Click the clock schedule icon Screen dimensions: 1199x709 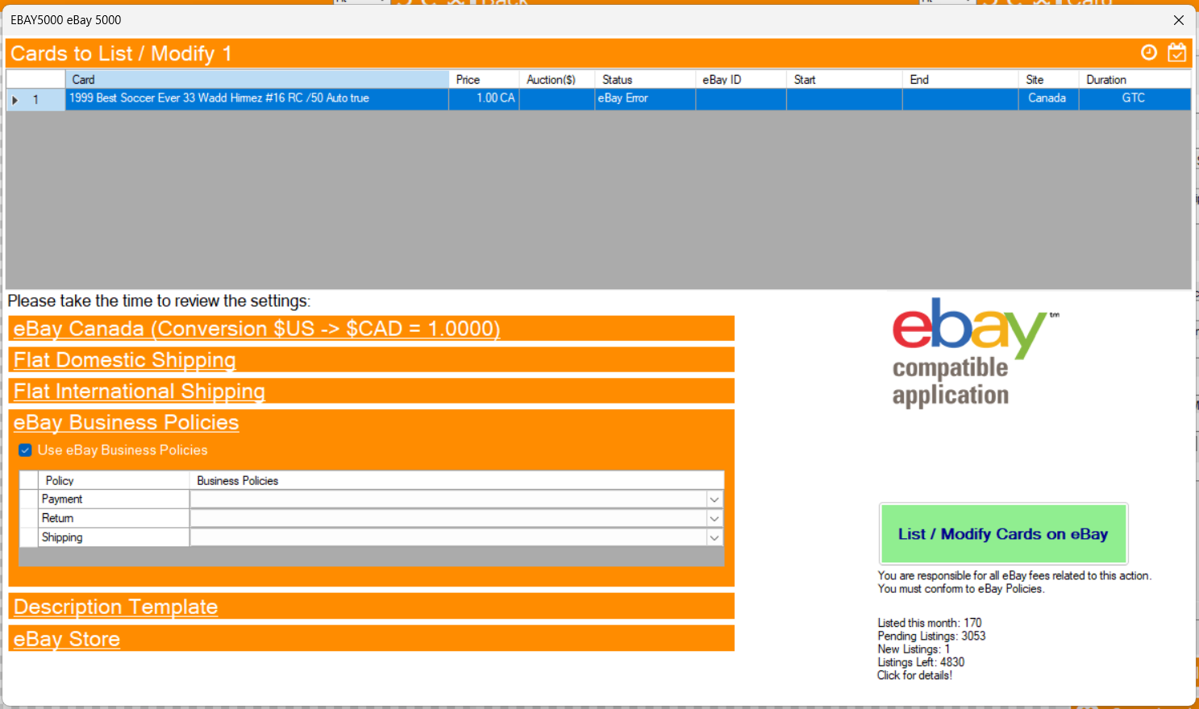[x=1149, y=52]
